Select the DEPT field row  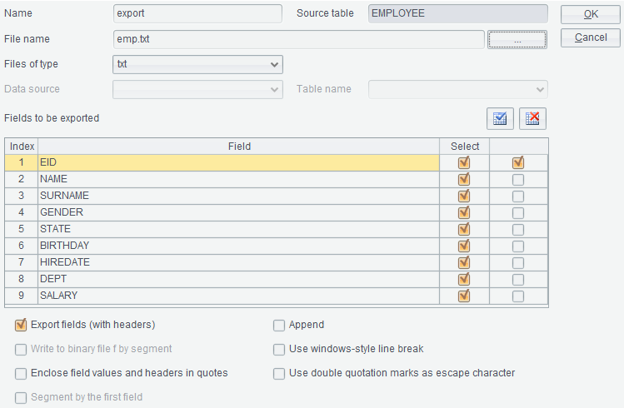(238, 279)
